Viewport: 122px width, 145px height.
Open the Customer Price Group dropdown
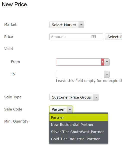tap(74, 97)
